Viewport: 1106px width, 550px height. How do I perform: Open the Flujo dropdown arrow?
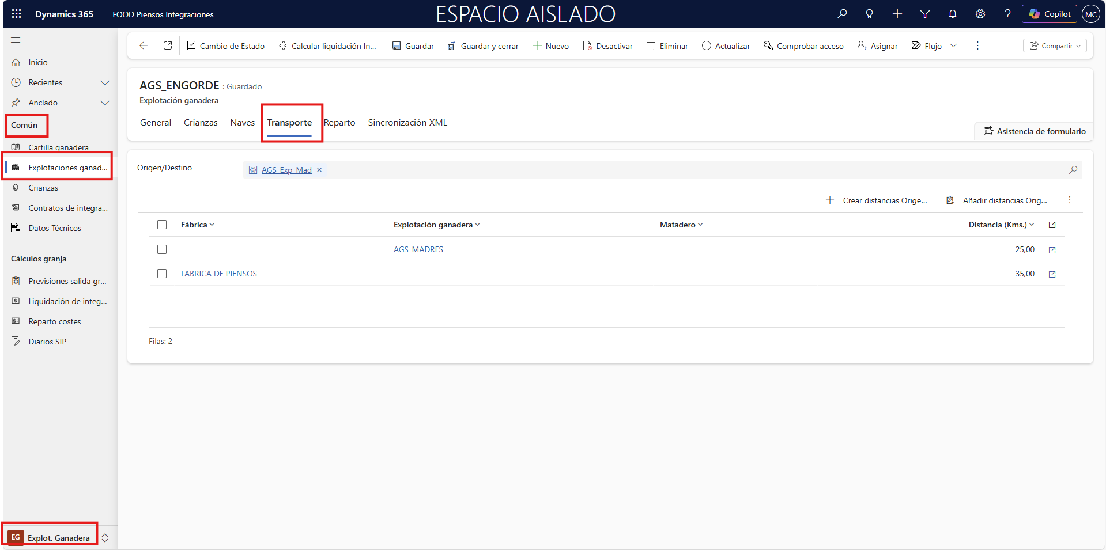953,45
